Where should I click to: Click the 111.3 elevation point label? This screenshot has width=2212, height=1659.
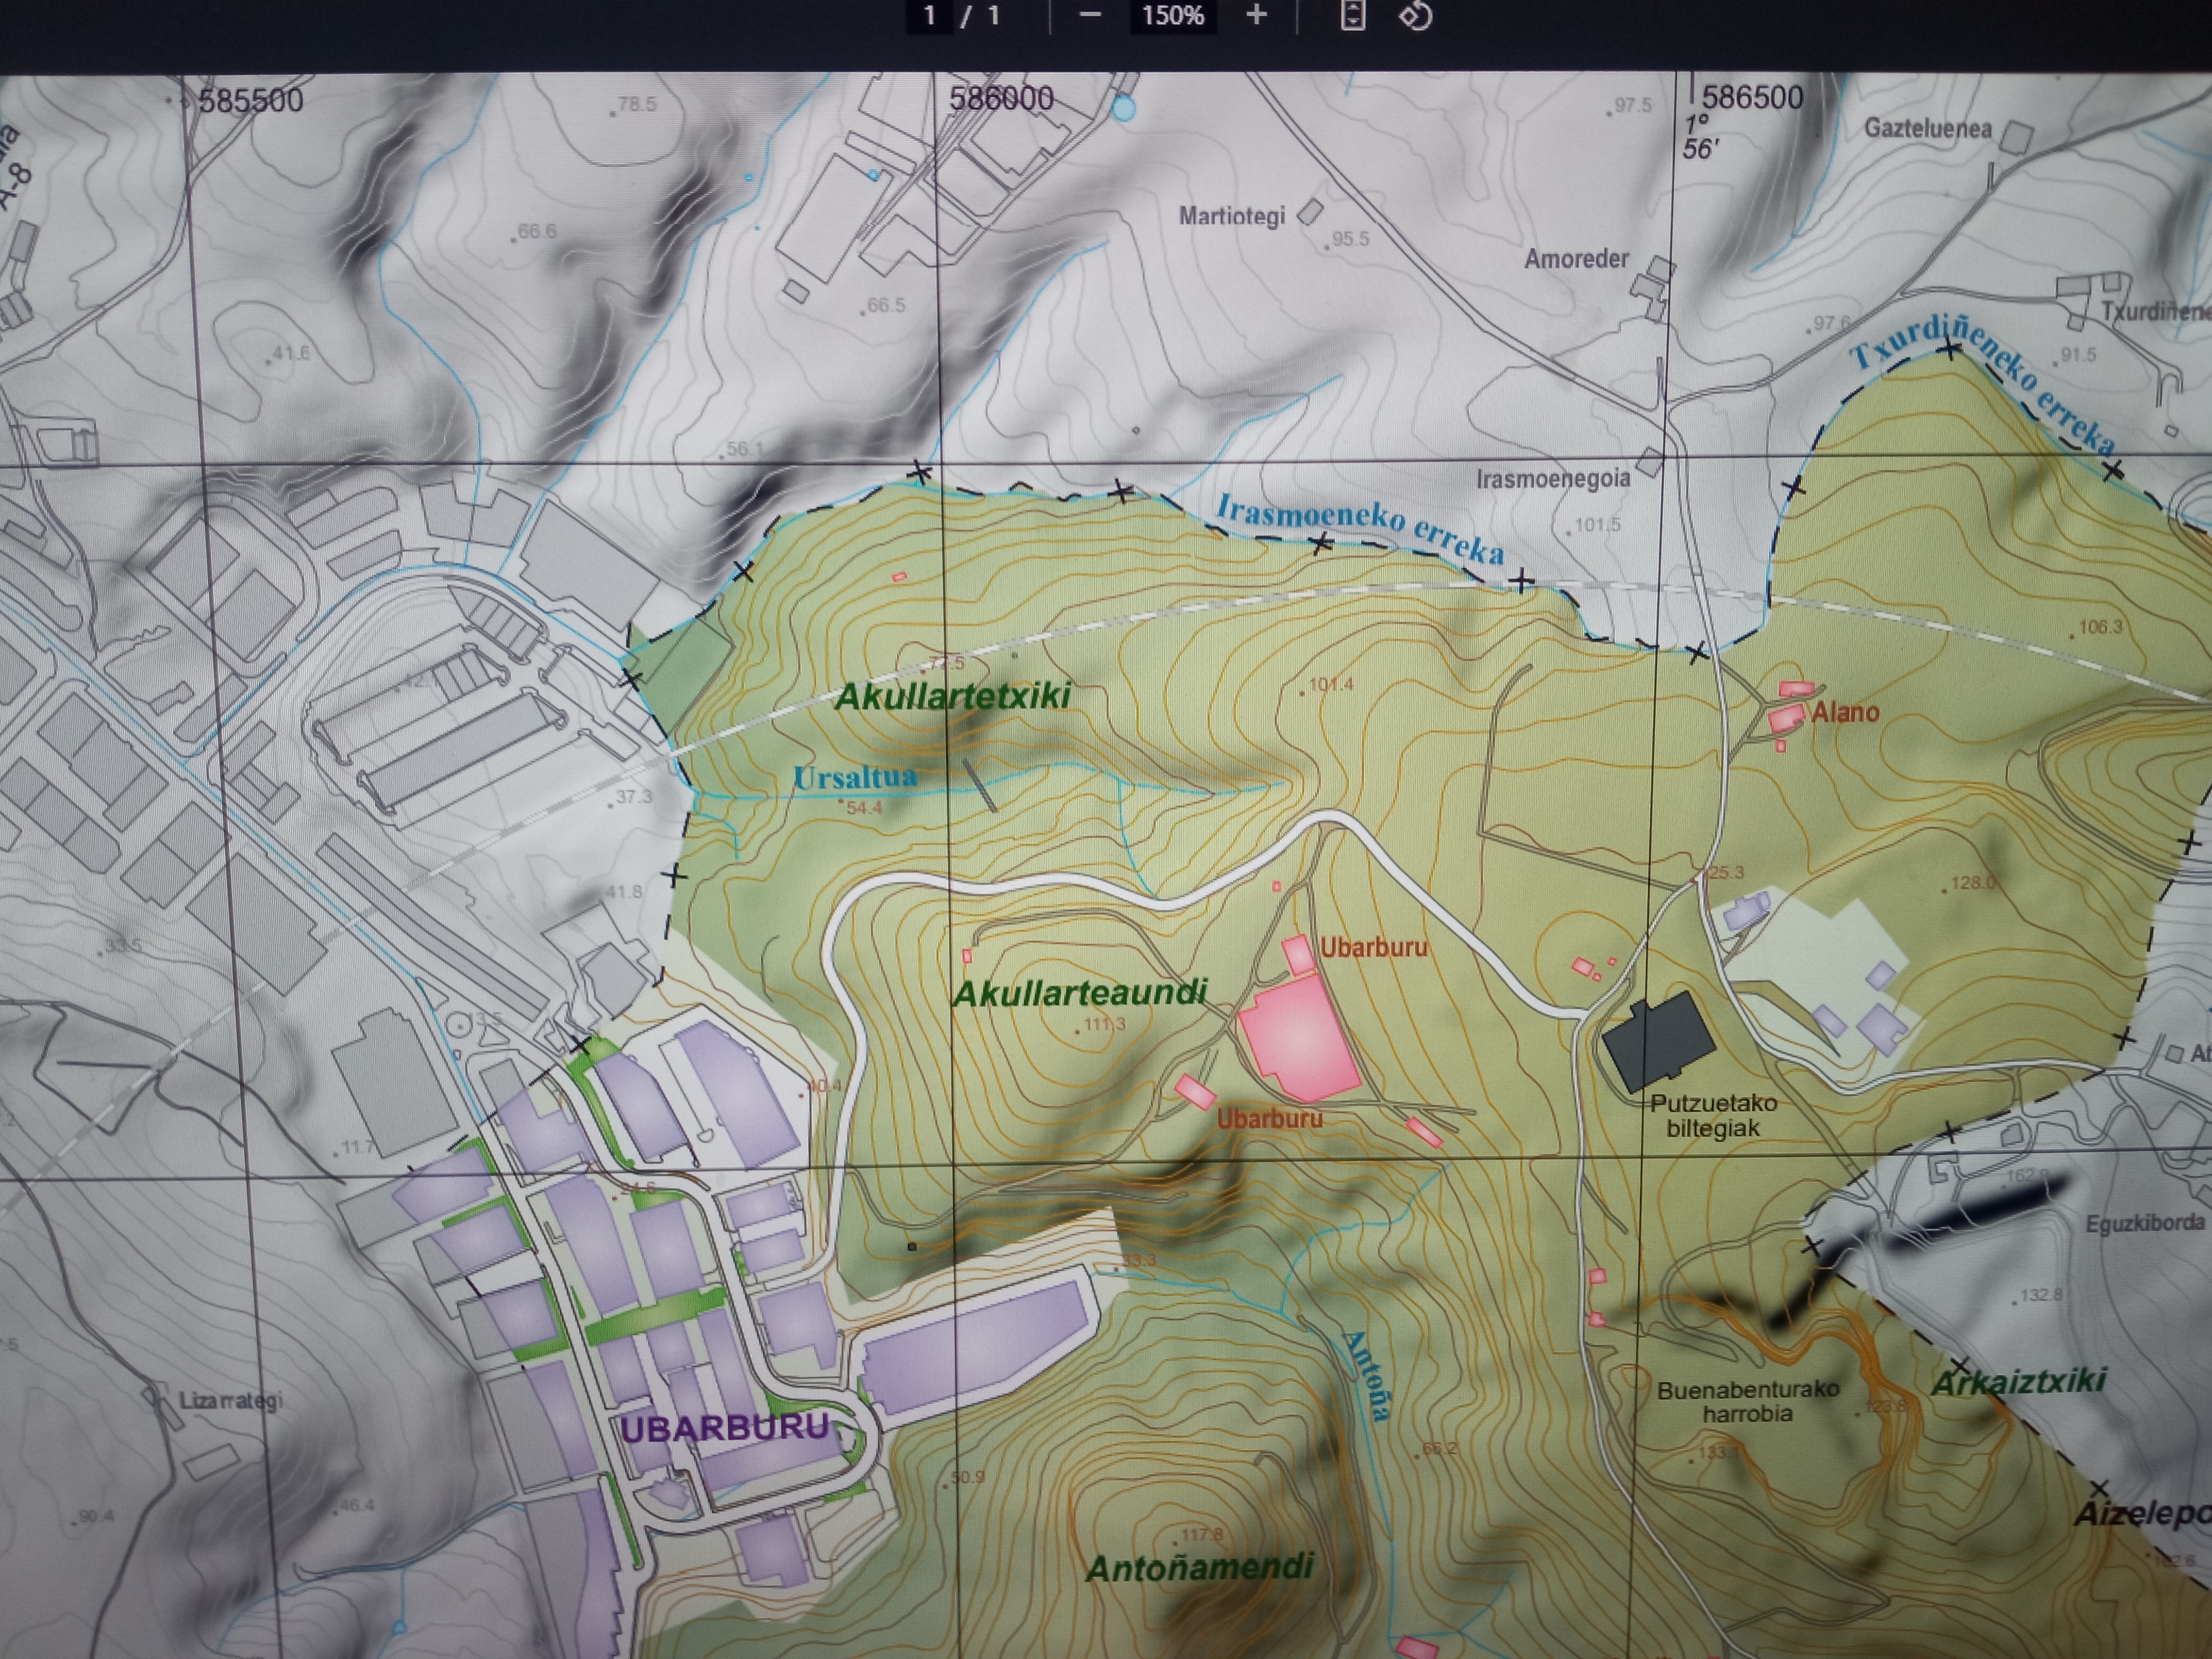click(1105, 1024)
